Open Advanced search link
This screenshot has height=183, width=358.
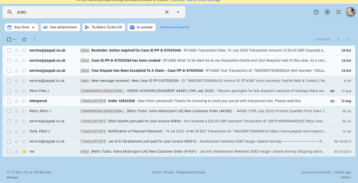[x=174, y=27]
